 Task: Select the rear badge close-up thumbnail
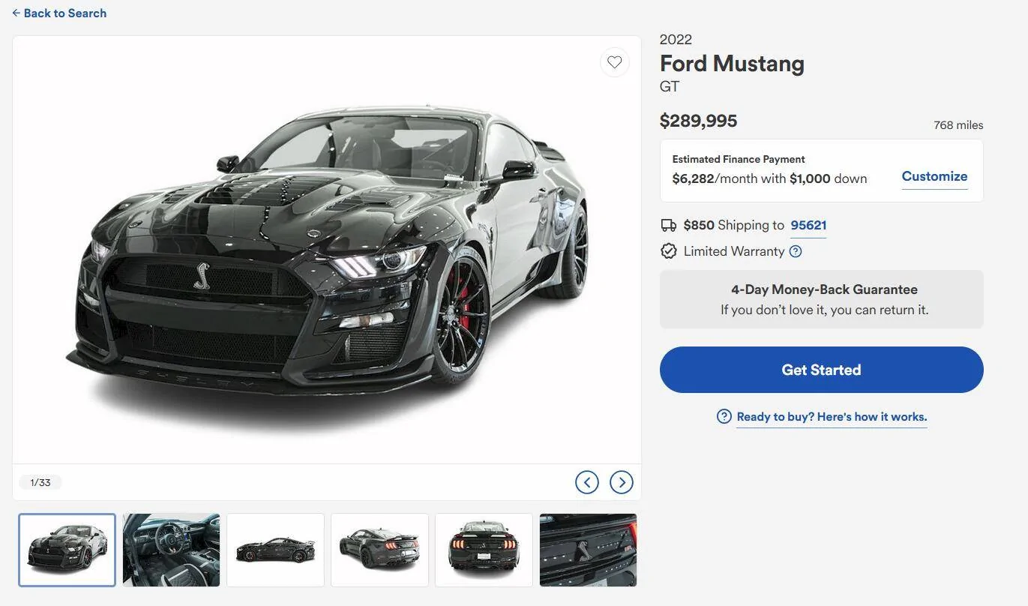588,550
